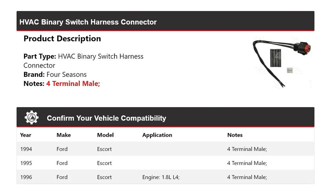Click the red 4 Terminal Male note
The image size is (331, 195).
pyautogui.click(x=73, y=83)
